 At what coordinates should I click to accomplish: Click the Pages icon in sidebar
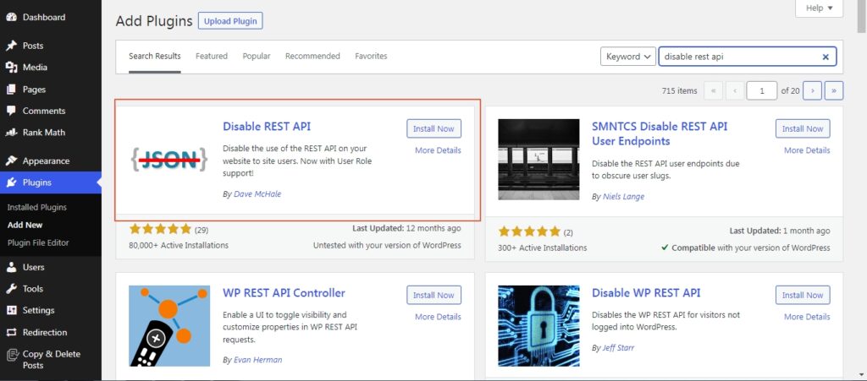11,90
